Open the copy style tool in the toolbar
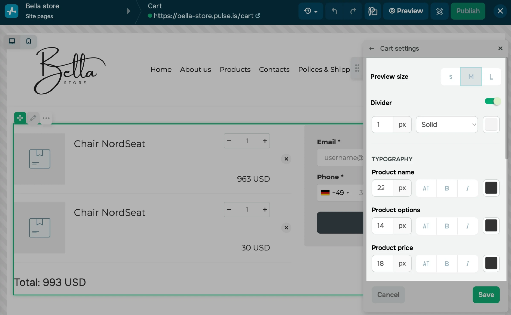 point(372,11)
